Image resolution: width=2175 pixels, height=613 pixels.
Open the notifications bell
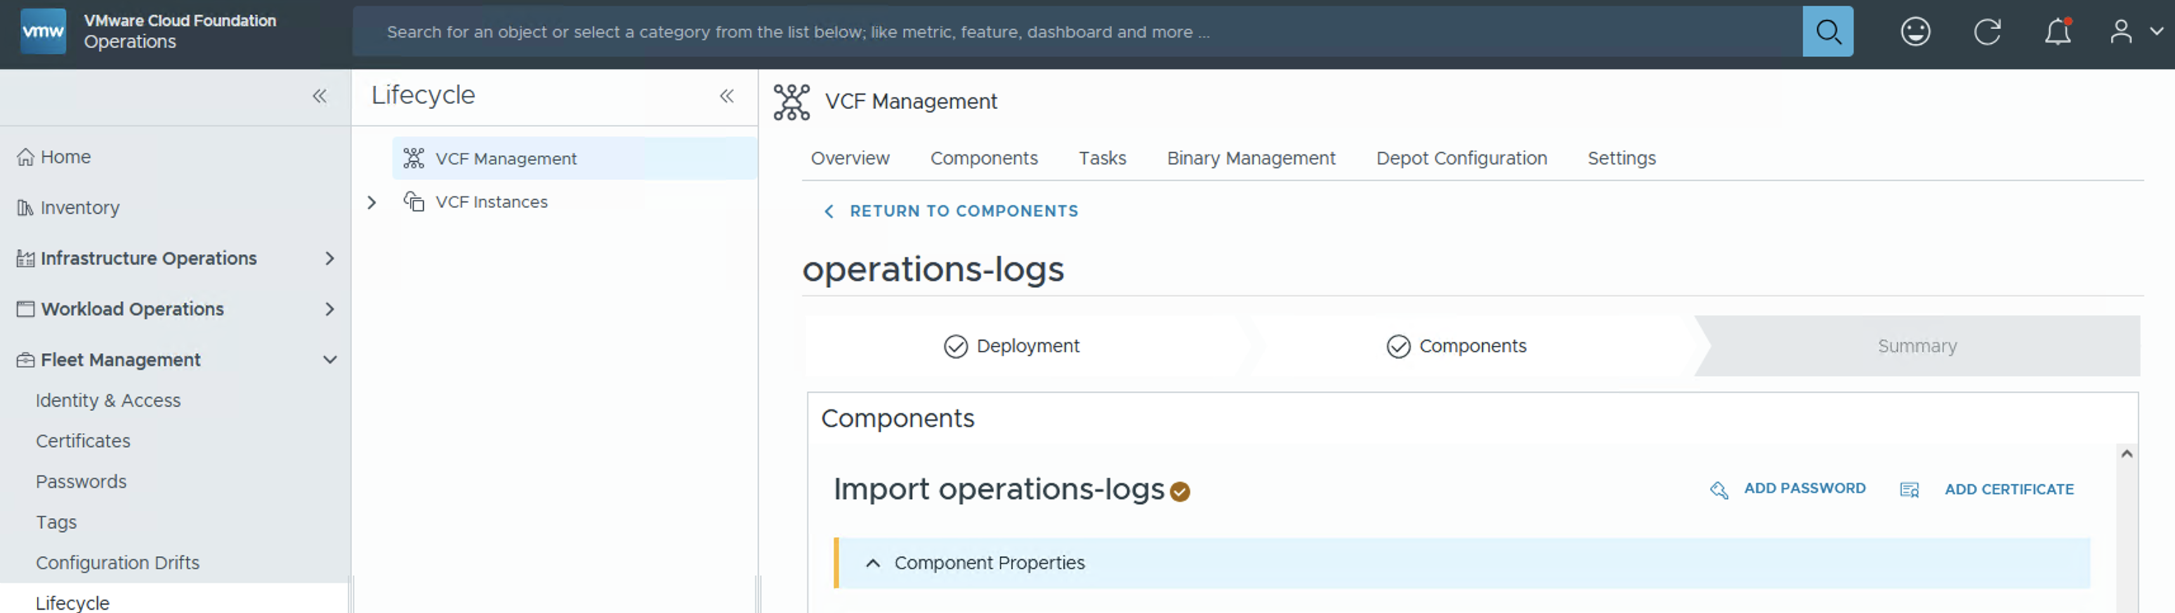(2057, 32)
